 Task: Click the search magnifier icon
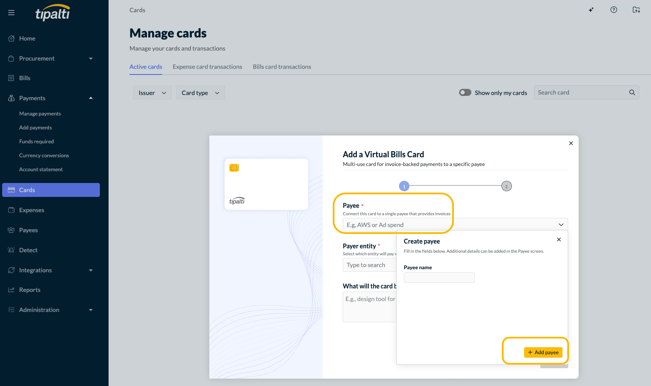point(632,92)
